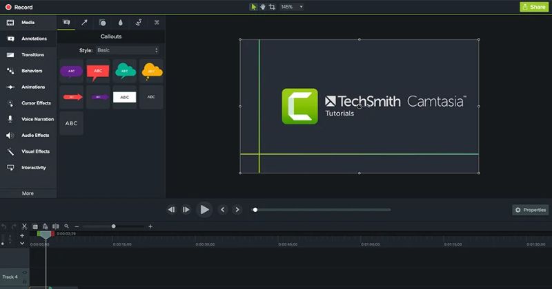Select the red arrow callout
The image size is (552, 289).
pyautogui.click(x=72, y=97)
